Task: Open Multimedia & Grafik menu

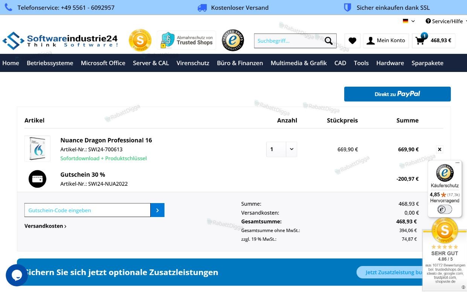Action: pyautogui.click(x=299, y=63)
